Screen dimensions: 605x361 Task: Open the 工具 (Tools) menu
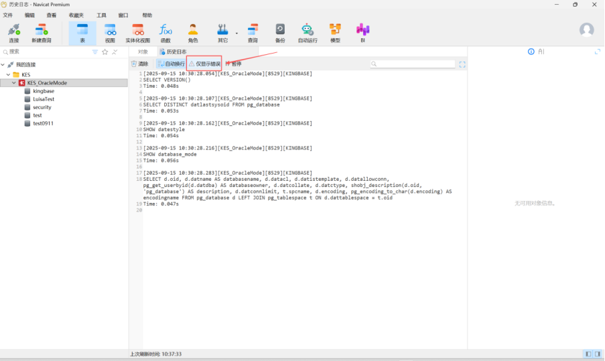pyautogui.click(x=101, y=15)
